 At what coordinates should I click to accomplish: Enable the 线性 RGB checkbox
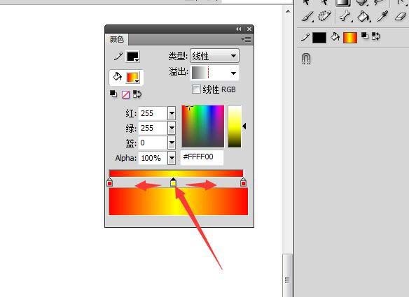tap(196, 89)
